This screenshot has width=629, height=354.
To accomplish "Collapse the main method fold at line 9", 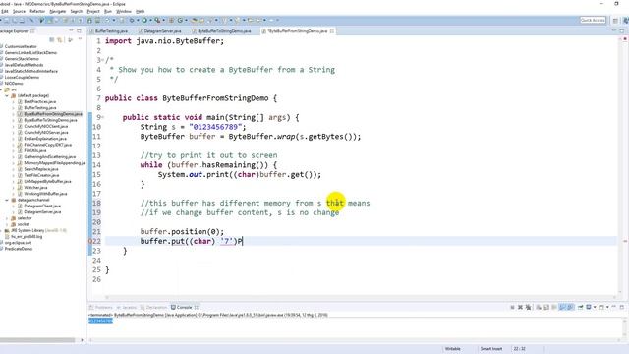I will (x=102, y=117).
